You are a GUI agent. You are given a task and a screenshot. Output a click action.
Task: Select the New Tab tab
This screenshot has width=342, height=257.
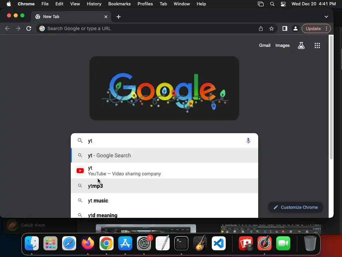[71, 17]
